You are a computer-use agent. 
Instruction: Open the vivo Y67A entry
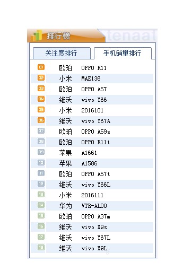click(x=96, y=121)
